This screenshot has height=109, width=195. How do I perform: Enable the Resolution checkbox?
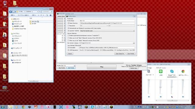pyautogui.click(x=68, y=25)
